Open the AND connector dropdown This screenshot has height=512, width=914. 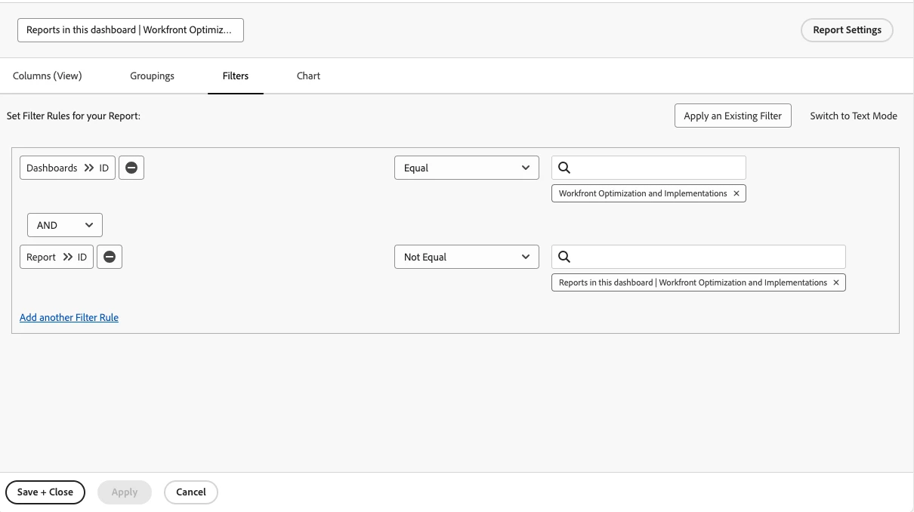(x=65, y=225)
